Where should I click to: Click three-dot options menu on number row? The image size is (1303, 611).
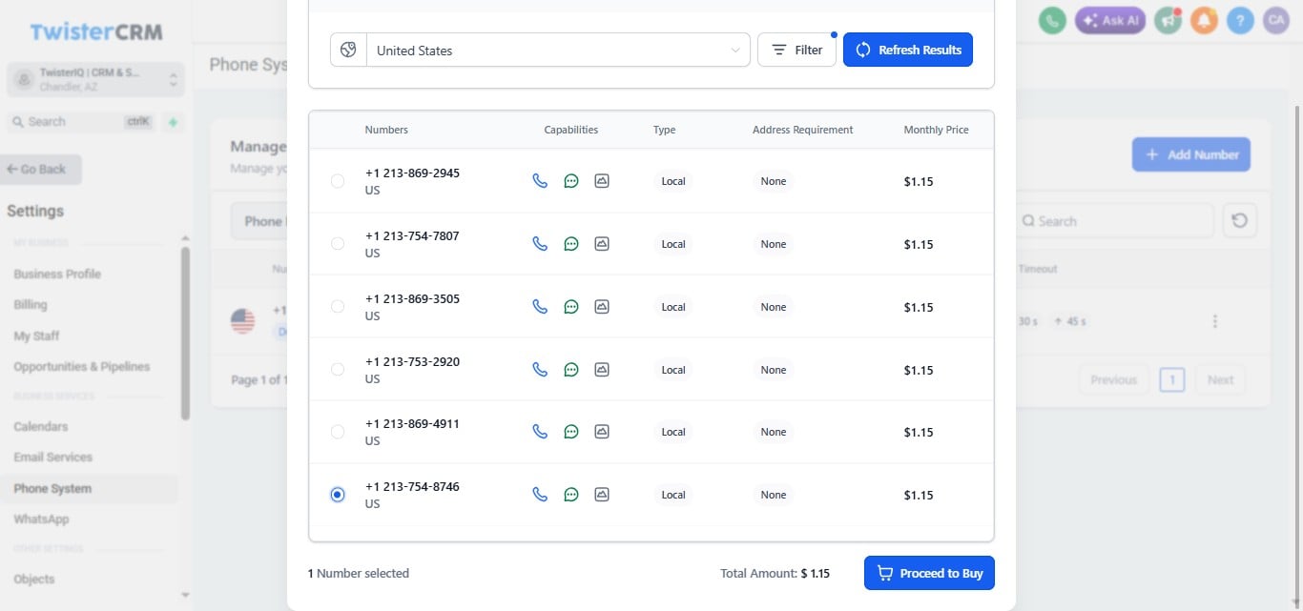pos(1214,321)
